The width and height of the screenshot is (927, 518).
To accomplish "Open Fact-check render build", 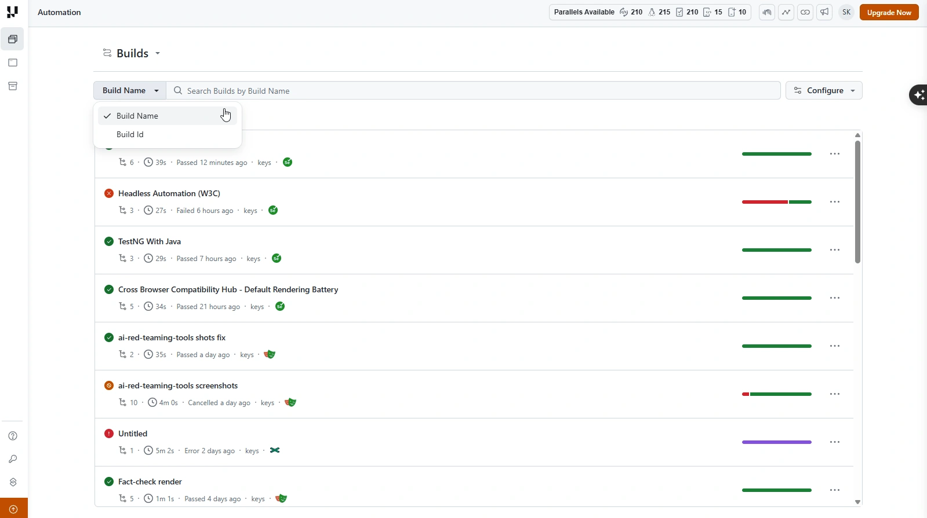I will coord(150,482).
